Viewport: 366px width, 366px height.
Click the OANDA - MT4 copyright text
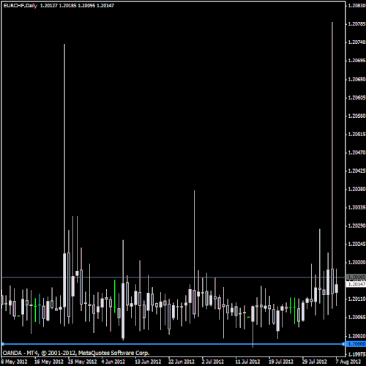pos(76,353)
